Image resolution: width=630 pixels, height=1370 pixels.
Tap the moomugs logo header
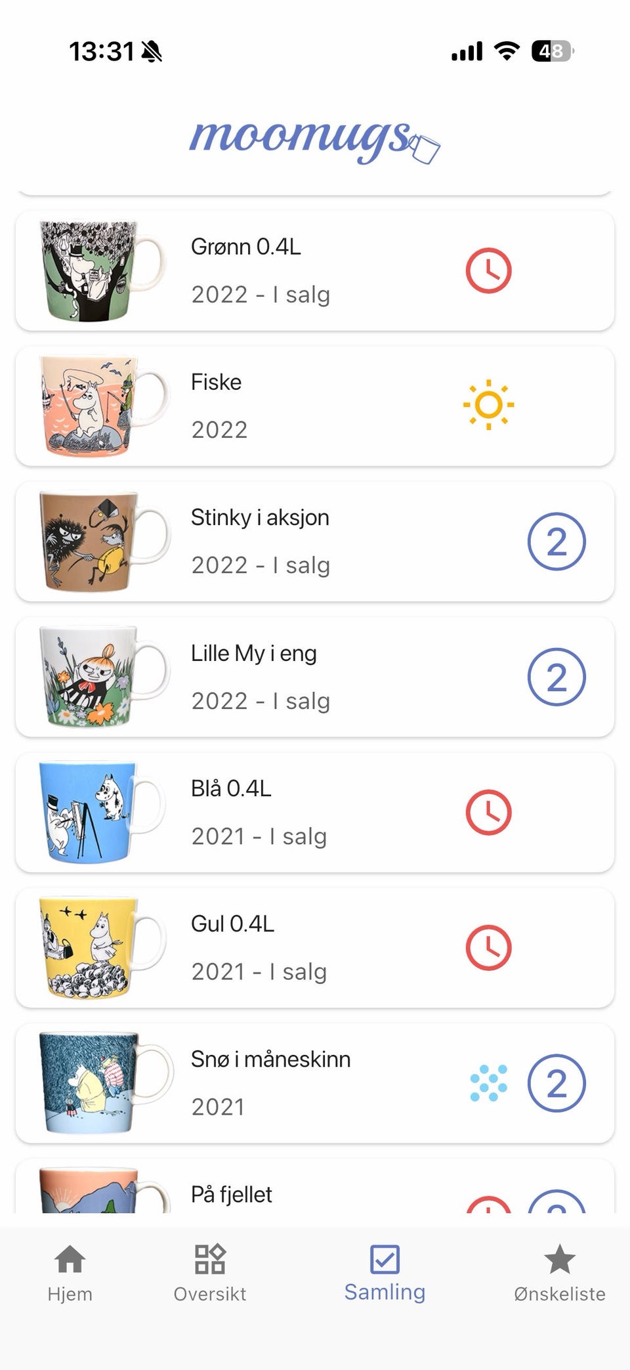pyautogui.click(x=315, y=139)
